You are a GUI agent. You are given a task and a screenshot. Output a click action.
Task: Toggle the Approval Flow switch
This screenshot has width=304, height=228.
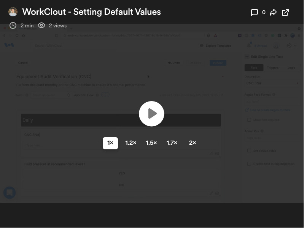pos(105,95)
